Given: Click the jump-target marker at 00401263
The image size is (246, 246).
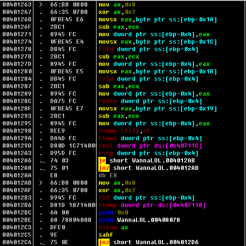Looking at the screenshot, I should coord(41,5).
